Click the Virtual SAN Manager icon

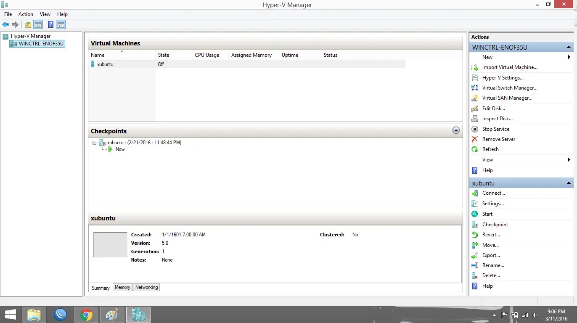pyautogui.click(x=475, y=98)
